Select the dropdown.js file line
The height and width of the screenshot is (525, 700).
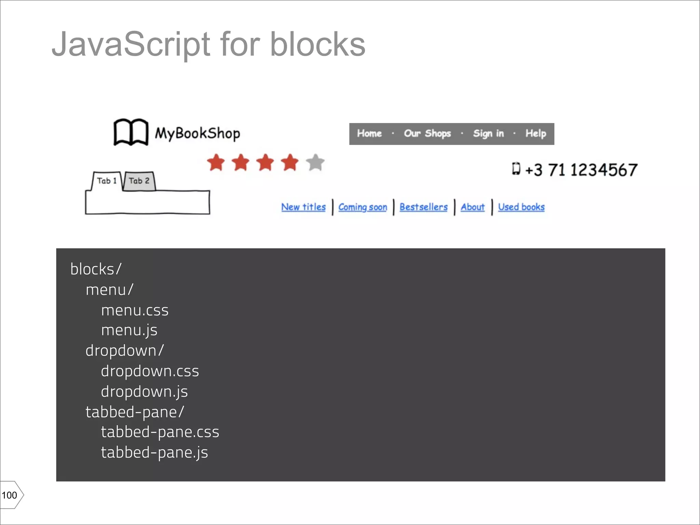[x=144, y=392]
